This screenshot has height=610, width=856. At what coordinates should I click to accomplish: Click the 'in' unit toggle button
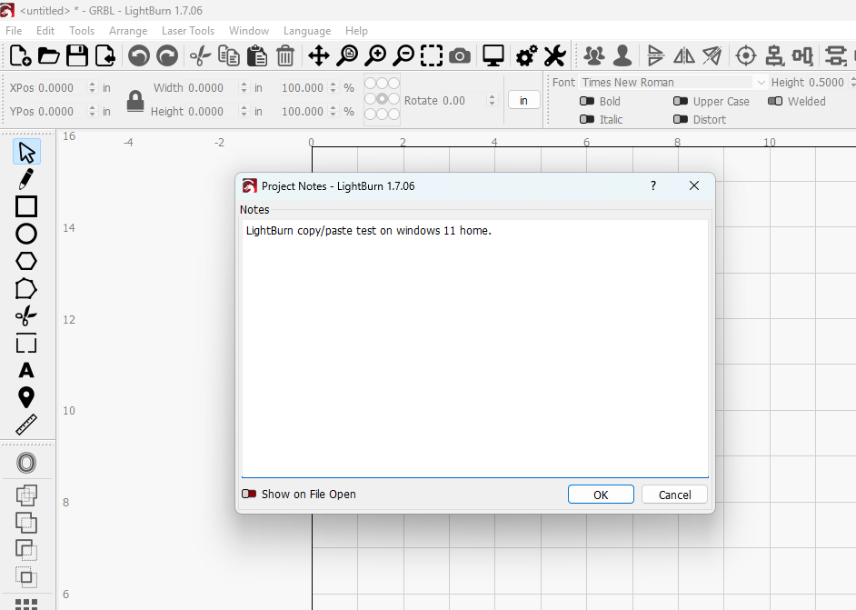pos(523,101)
